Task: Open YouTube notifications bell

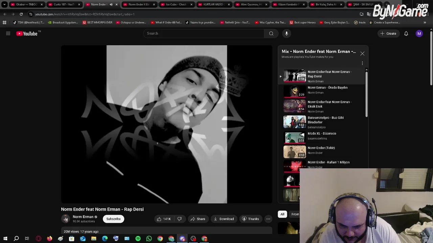Action: tap(406, 33)
